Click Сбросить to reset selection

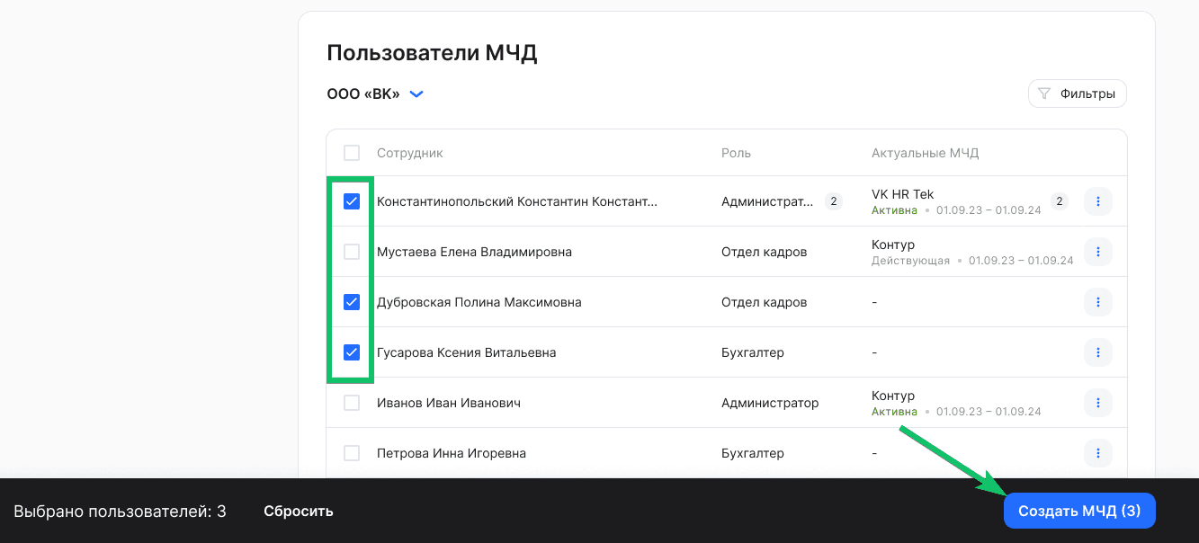299,511
